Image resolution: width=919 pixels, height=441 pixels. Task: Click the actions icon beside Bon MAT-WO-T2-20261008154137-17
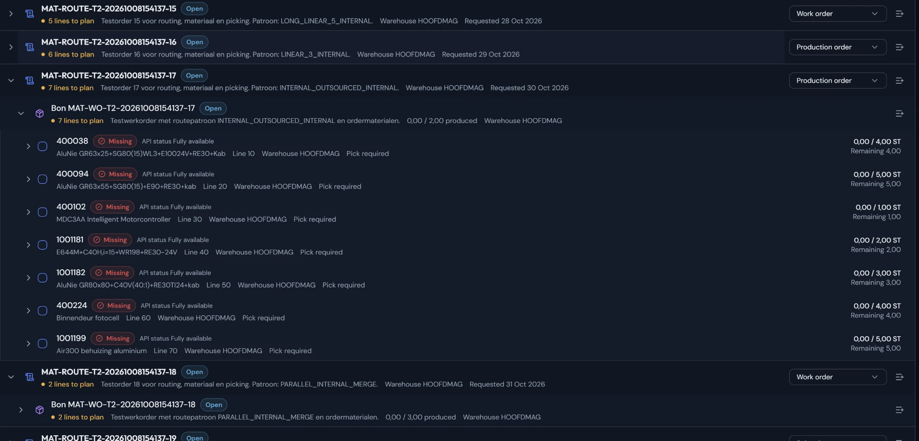tap(899, 114)
